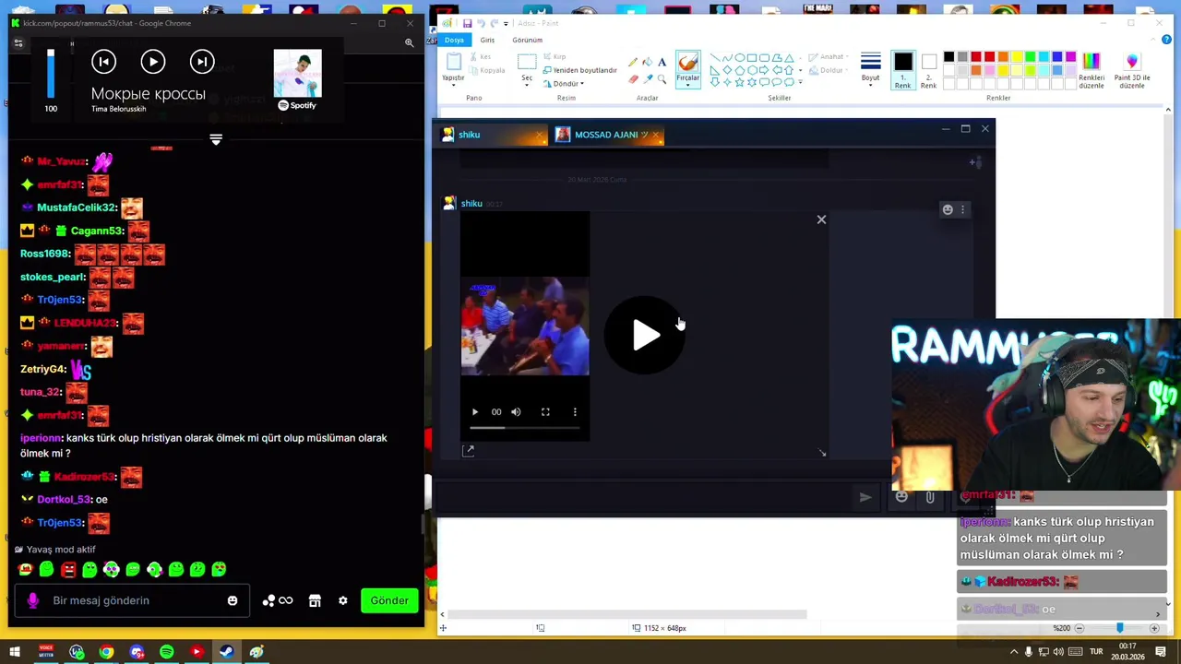This screenshot has width=1181, height=664.
Task: Select the Magnifier tool in Paint
Action: point(662,79)
